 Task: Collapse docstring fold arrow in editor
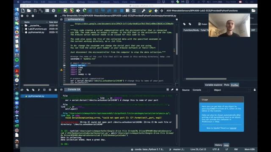click(x=69, y=30)
